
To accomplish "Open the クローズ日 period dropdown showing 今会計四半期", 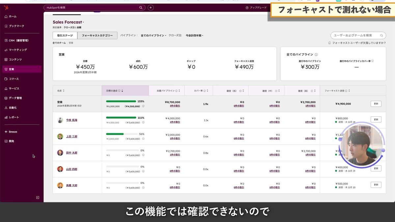I will tap(194, 35).
